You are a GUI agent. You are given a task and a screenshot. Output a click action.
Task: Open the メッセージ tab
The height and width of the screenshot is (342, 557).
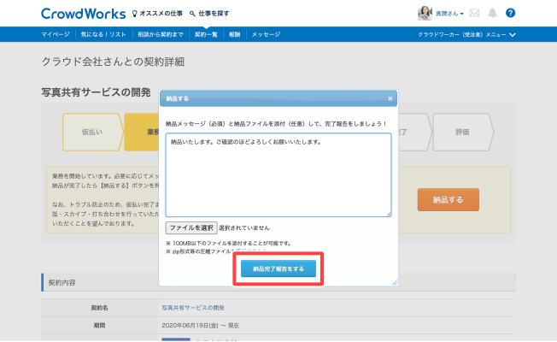tap(266, 34)
